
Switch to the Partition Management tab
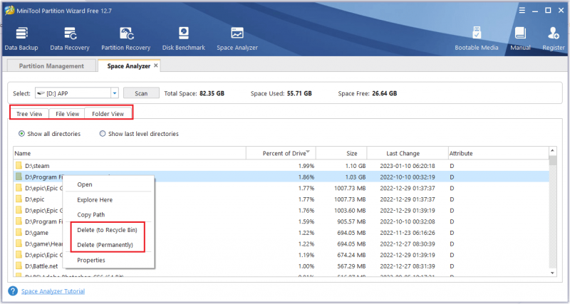[51, 66]
